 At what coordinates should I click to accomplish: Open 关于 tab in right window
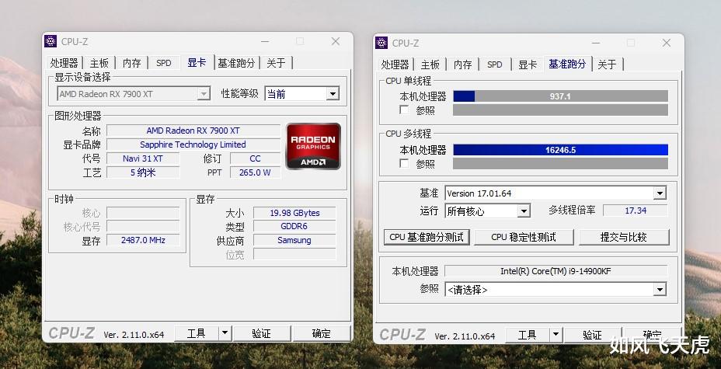coord(607,64)
